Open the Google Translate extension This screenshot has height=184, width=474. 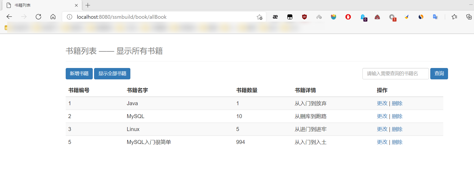pos(435,17)
